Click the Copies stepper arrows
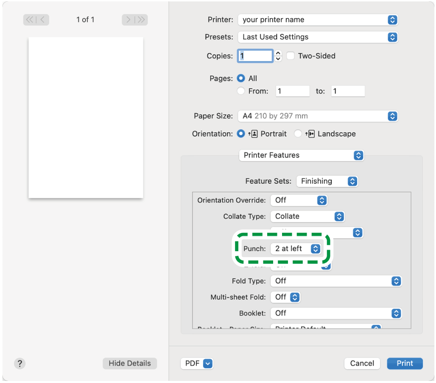436x383 pixels. [x=278, y=56]
